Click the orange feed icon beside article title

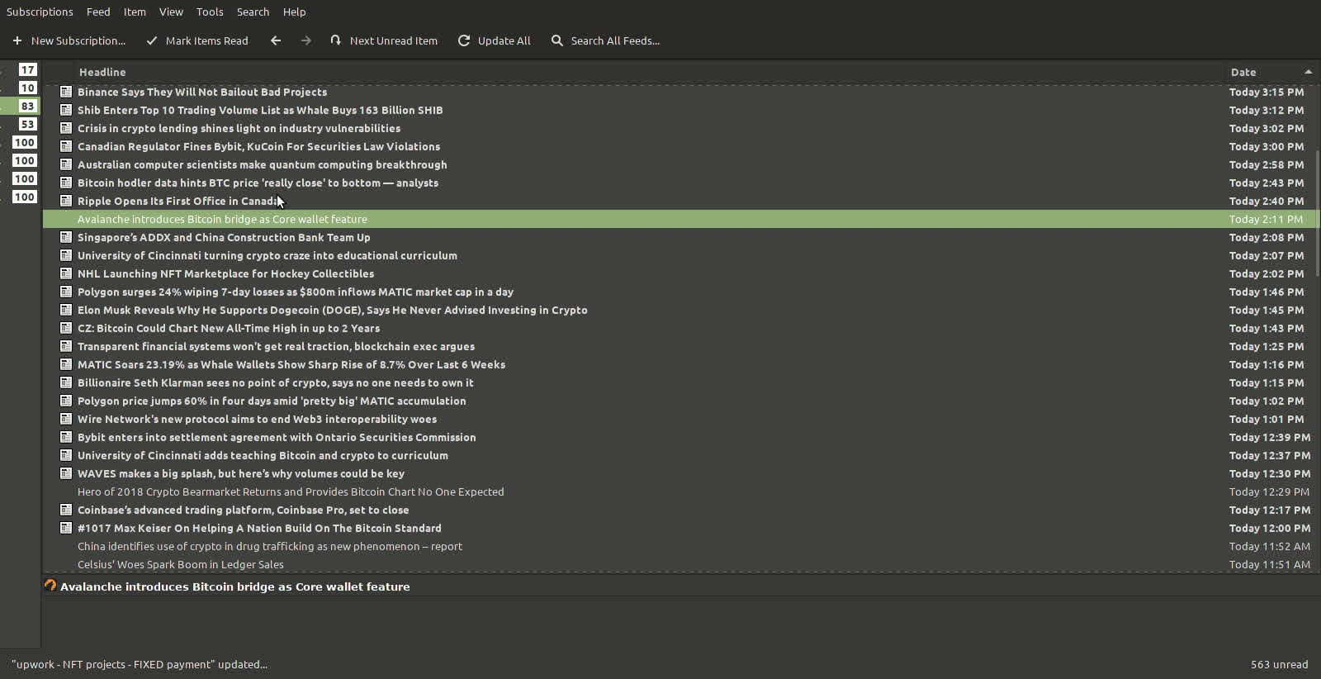[50, 586]
